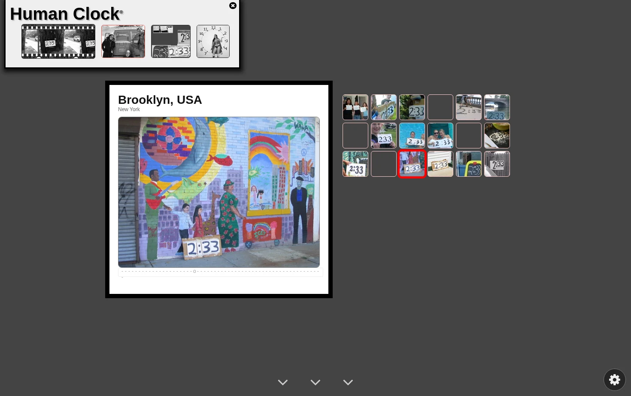Click the Human Clock title
The height and width of the screenshot is (396, 631).
pyautogui.click(x=65, y=14)
